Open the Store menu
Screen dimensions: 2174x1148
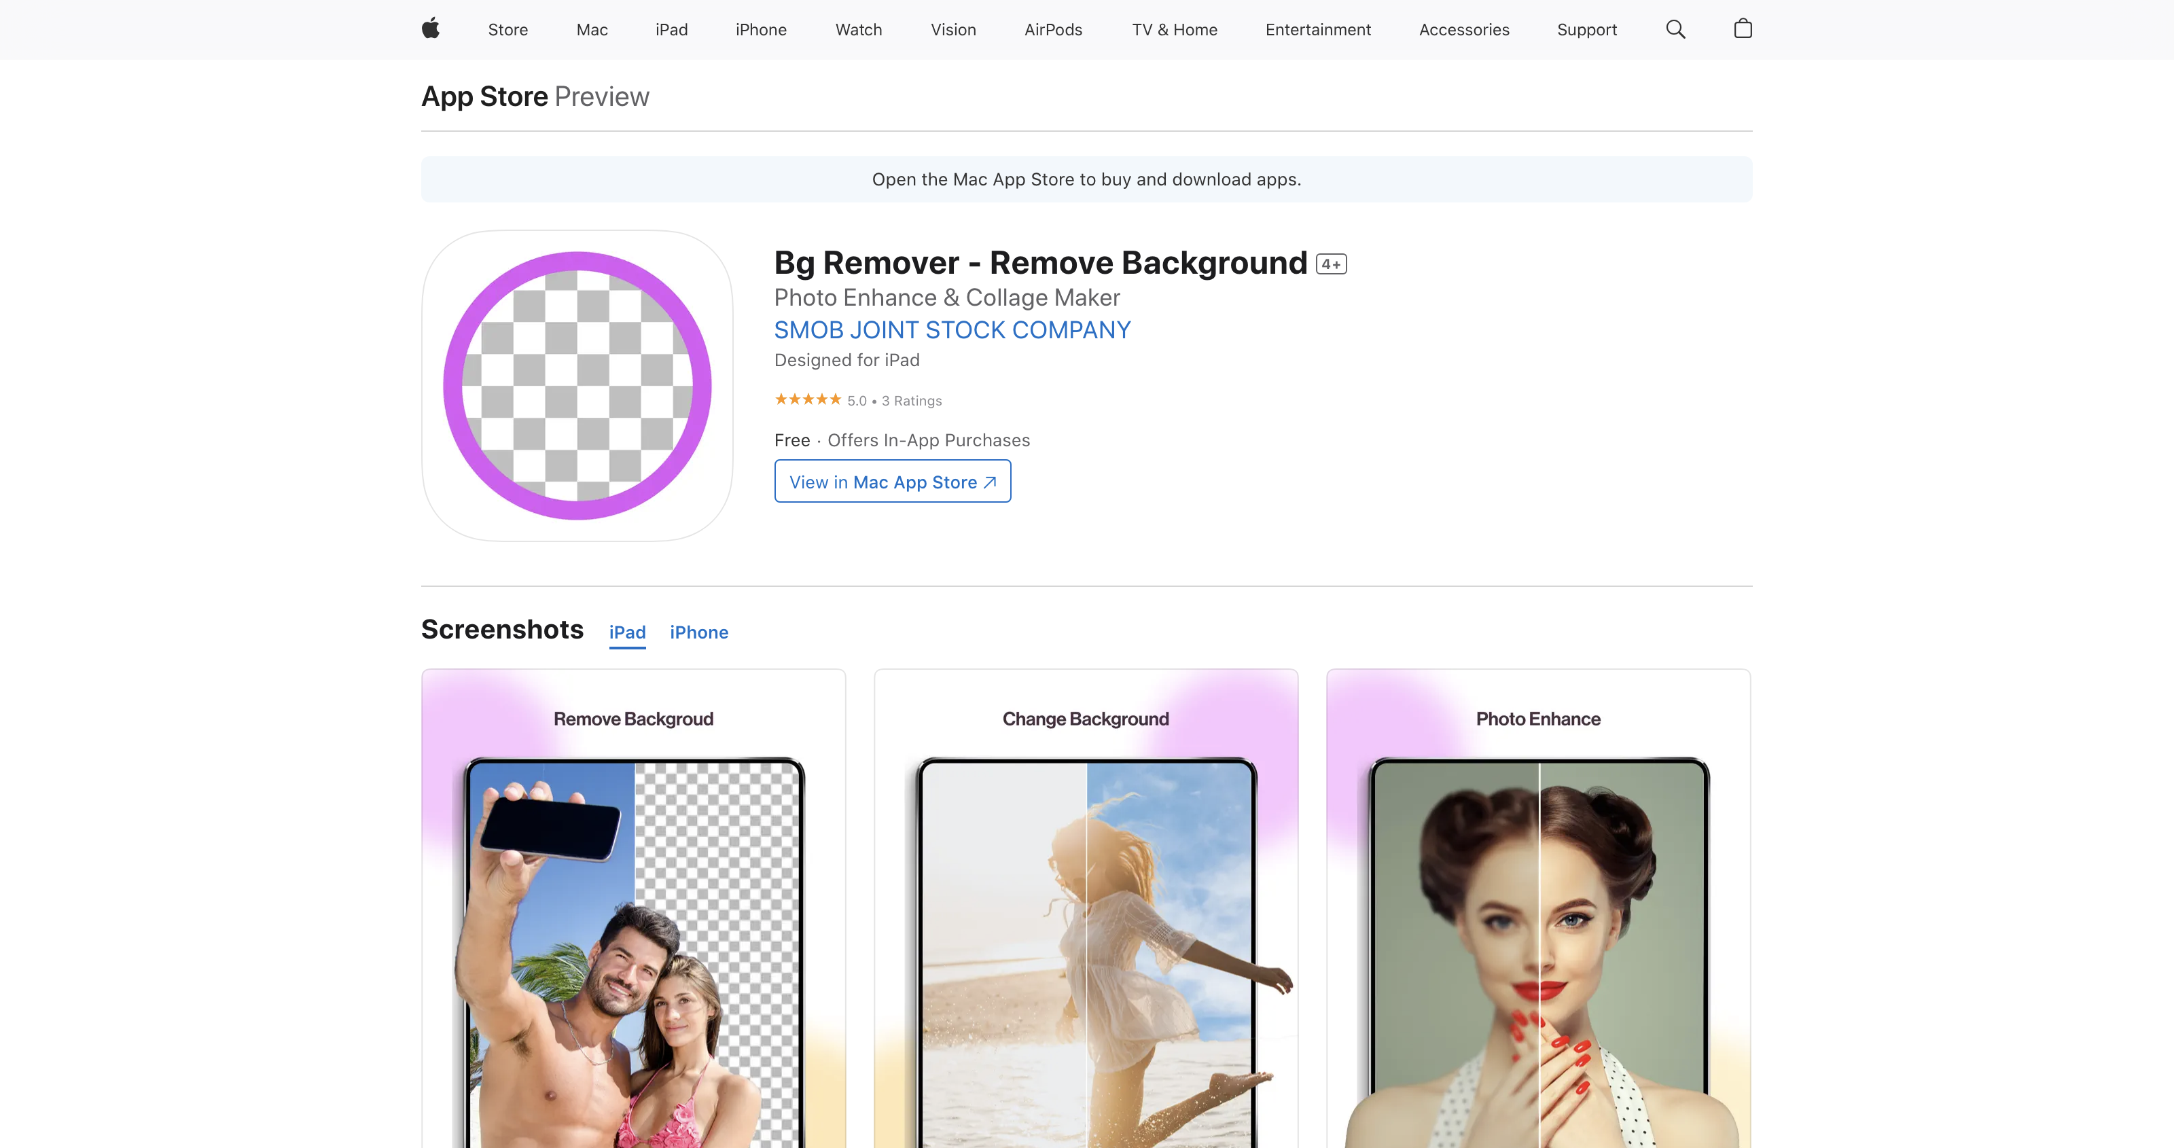508,29
